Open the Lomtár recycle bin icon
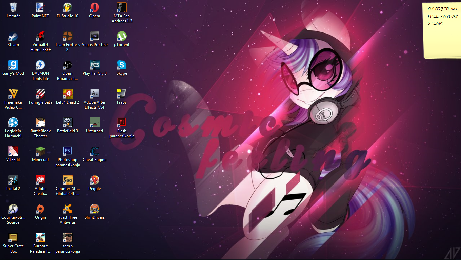 pos(13,7)
